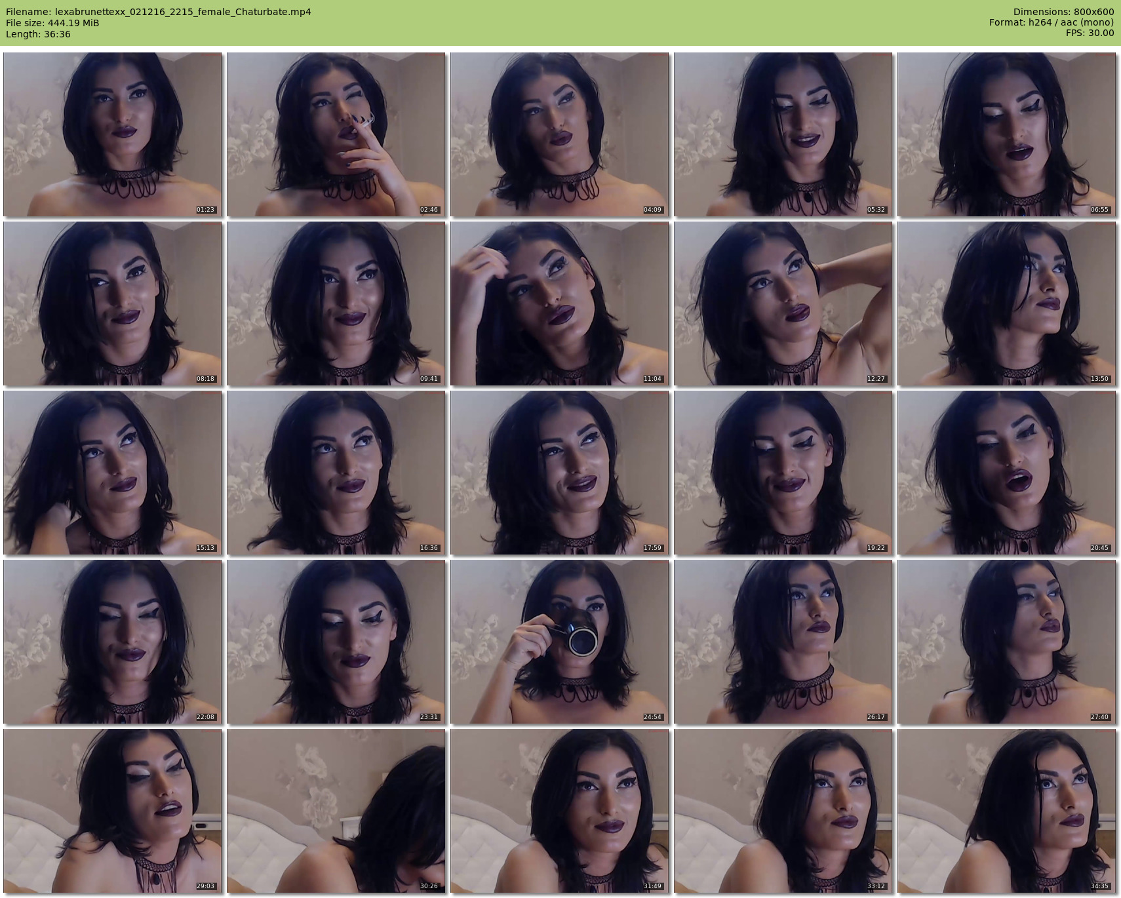Viewport: 1121px width, 898px height.
Task: Open the frame stamped 29:03
Action: 113,811
